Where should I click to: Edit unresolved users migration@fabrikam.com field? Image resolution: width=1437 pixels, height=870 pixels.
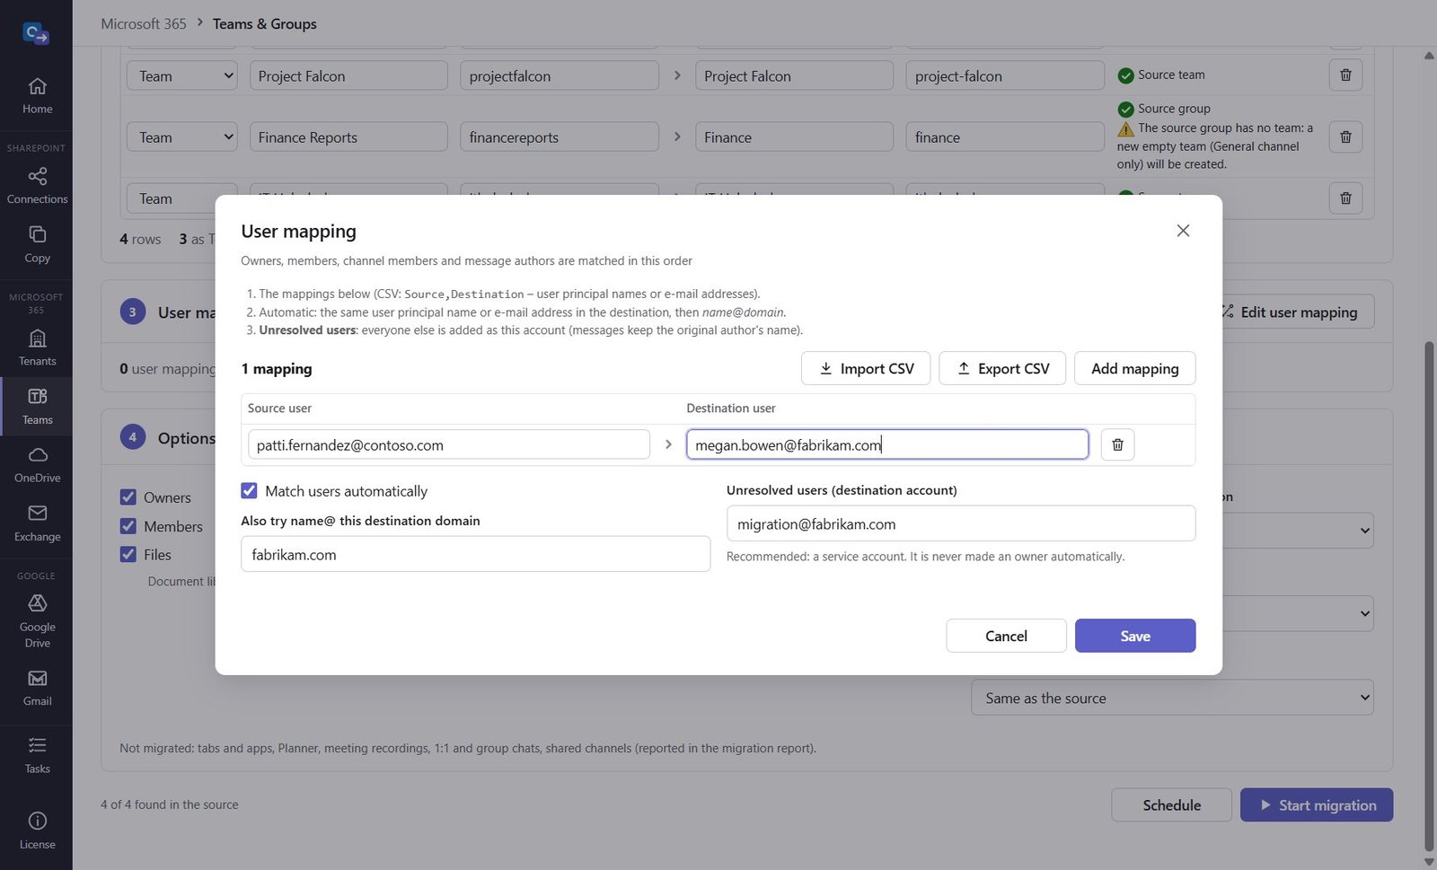pos(960,523)
